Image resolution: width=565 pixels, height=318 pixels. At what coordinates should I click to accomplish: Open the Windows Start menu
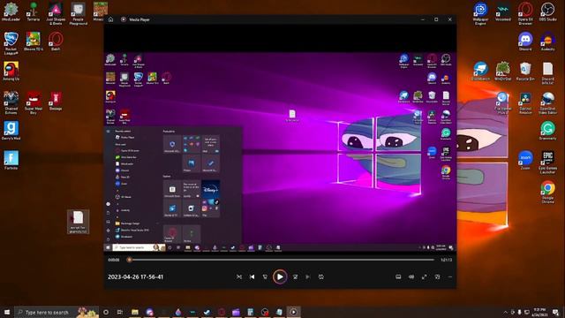(x=7, y=312)
